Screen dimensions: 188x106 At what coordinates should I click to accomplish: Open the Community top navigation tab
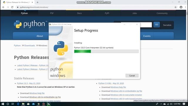(x=162, y=13)
